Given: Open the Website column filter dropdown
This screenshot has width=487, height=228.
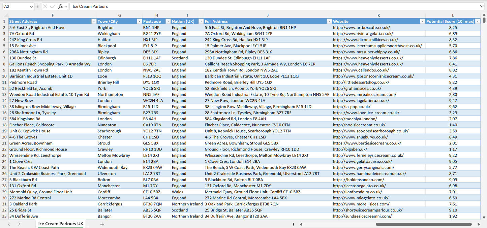Looking at the screenshot, I should coord(422,21).
